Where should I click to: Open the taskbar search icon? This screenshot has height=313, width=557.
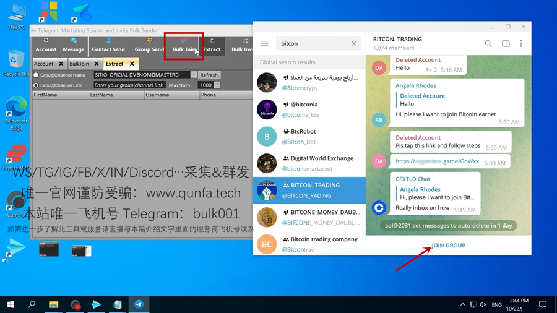pos(32,304)
